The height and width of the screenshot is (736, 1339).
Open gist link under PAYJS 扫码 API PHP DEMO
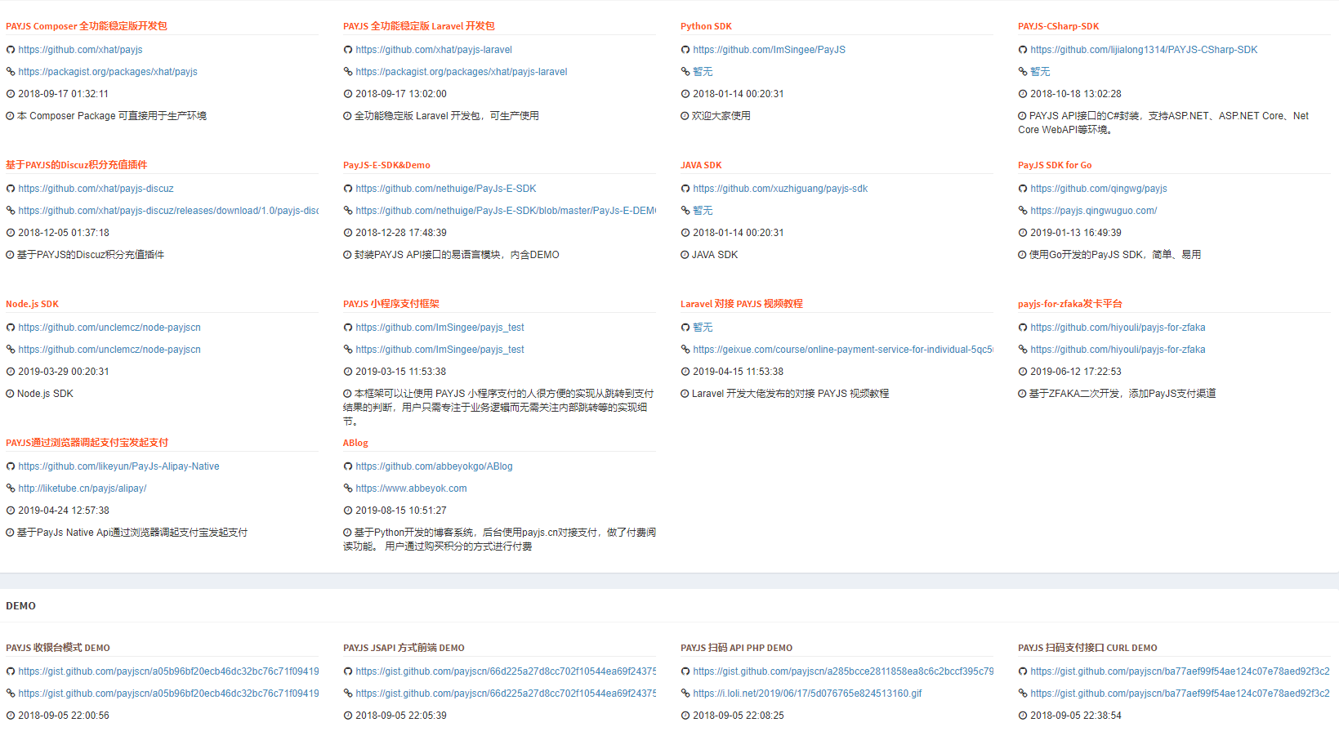(x=843, y=671)
